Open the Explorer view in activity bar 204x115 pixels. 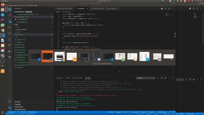(10, 10)
